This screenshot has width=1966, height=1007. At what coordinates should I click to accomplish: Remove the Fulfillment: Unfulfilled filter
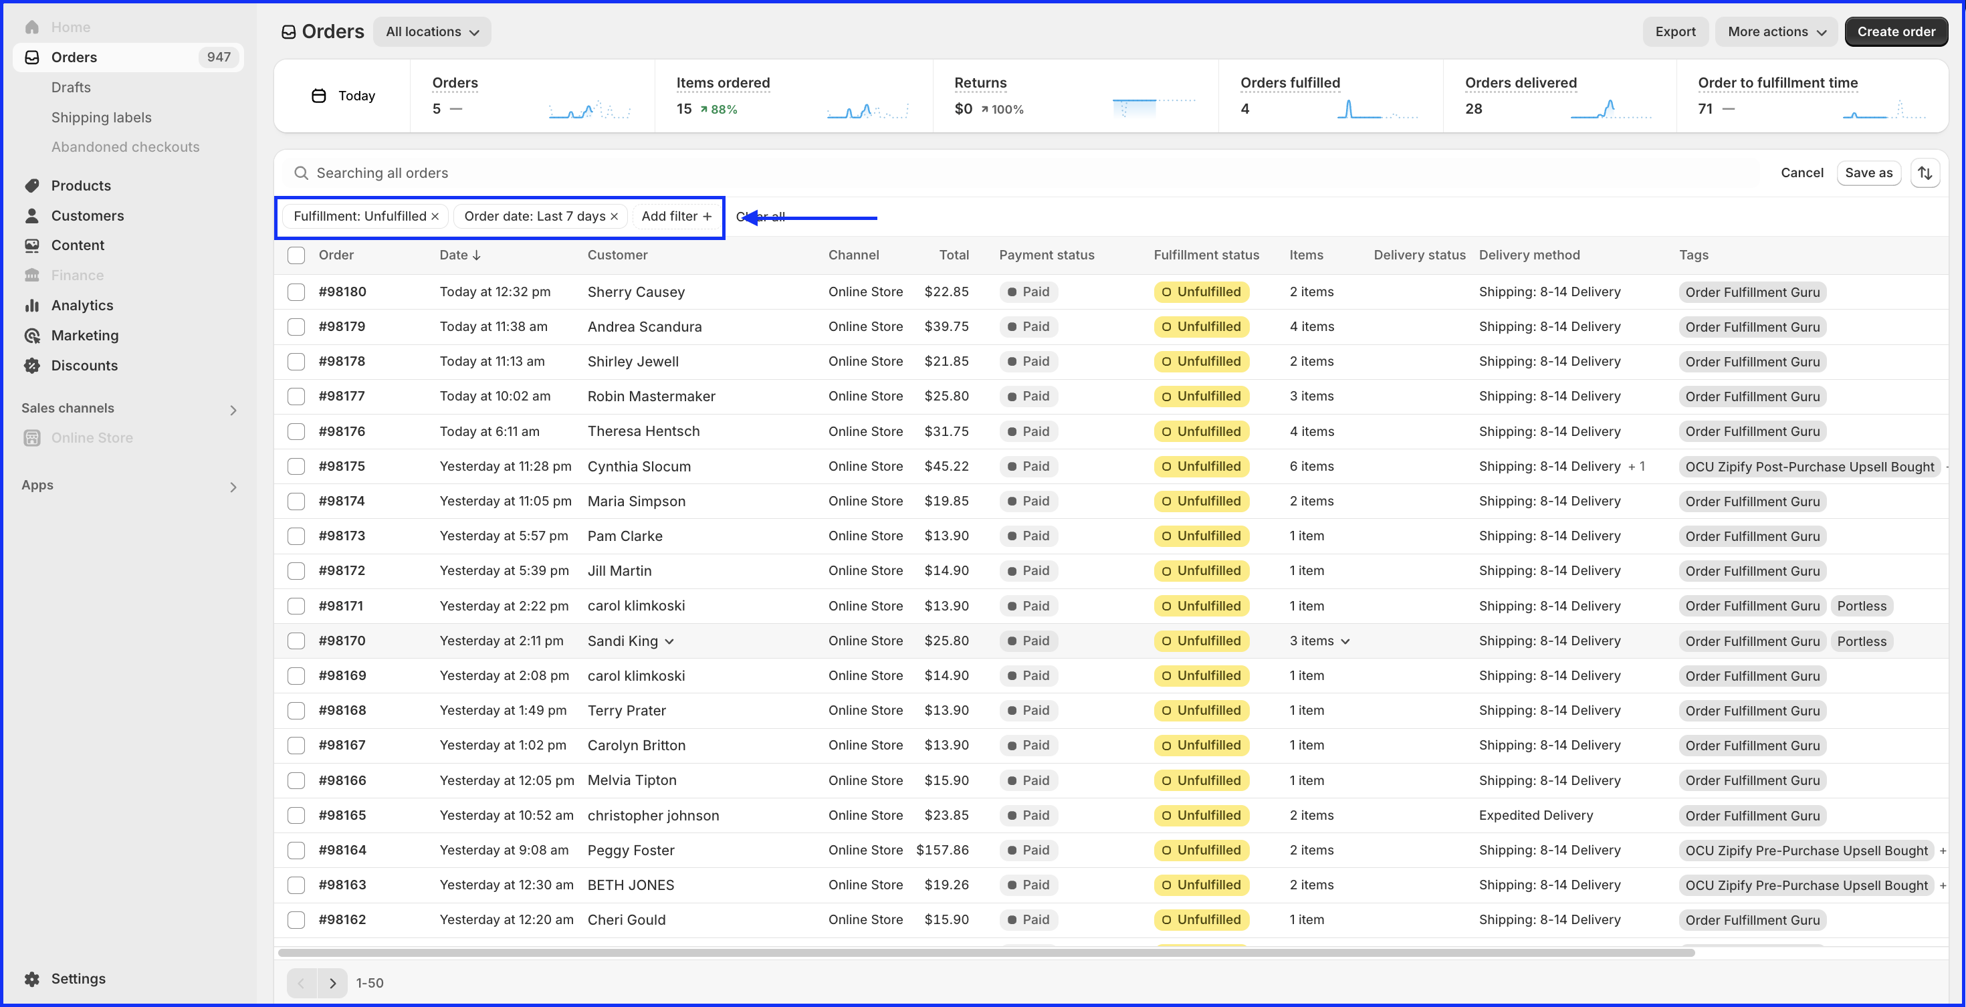tap(435, 217)
